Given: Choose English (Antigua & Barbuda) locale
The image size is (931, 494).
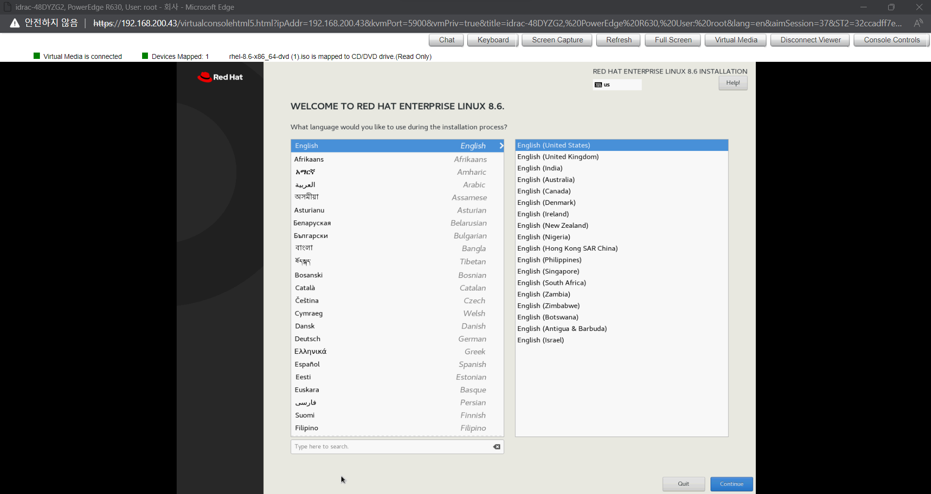Looking at the screenshot, I should (x=621, y=329).
